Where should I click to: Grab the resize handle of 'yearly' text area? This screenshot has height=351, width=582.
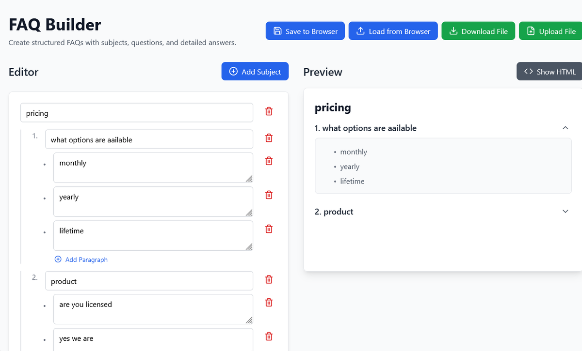249,213
